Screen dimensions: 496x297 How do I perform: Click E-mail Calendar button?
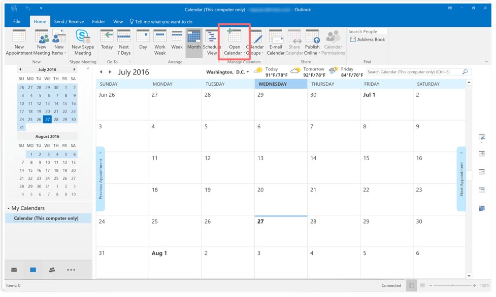[276, 43]
